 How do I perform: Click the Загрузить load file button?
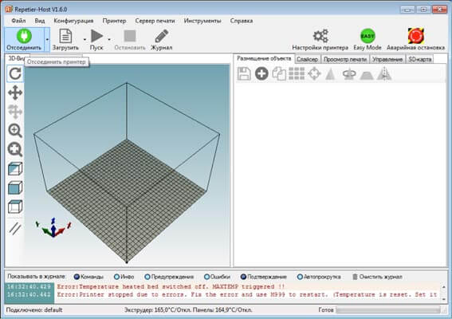(x=65, y=40)
